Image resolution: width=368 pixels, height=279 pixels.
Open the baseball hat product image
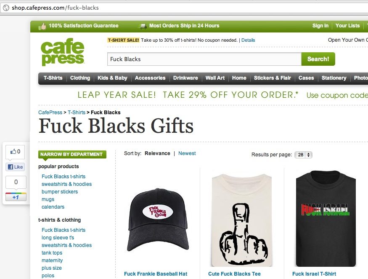(158, 219)
